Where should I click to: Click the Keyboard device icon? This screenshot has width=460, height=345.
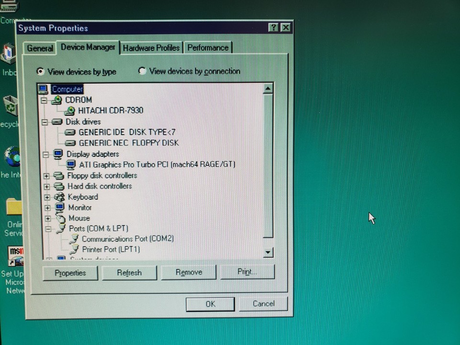[x=60, y=197]
